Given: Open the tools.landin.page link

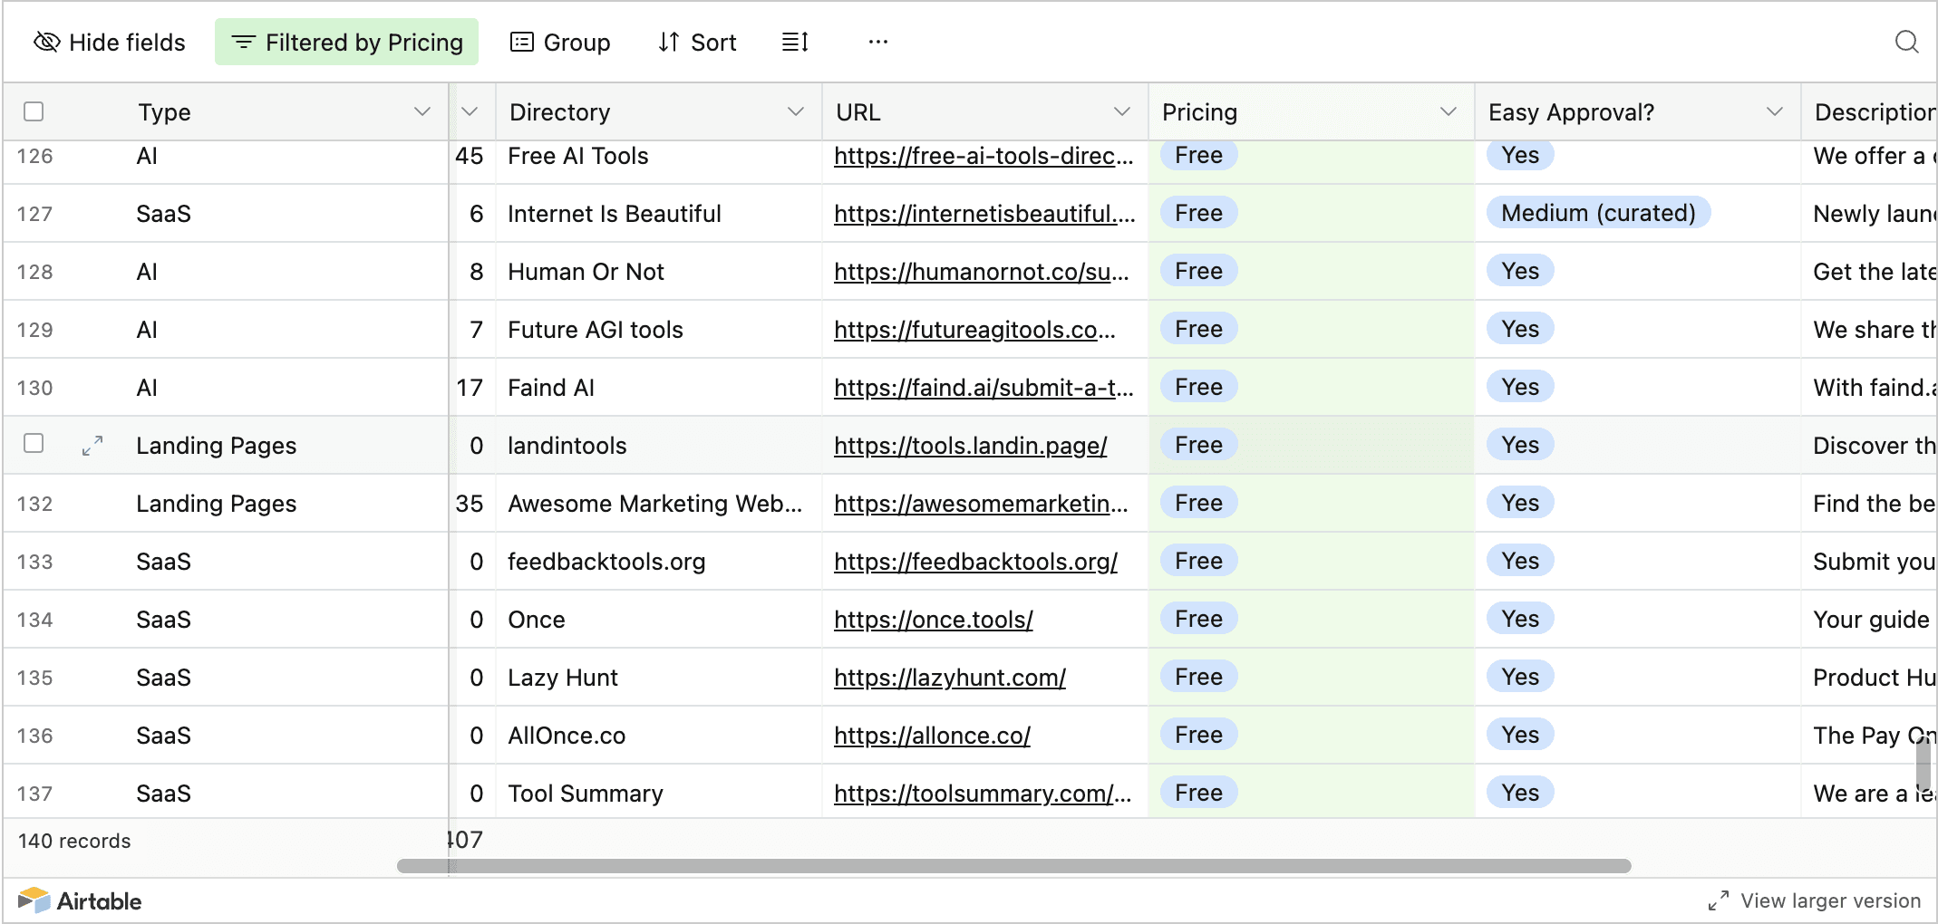Looking at the screenshot, I should (x=970, y=446).
